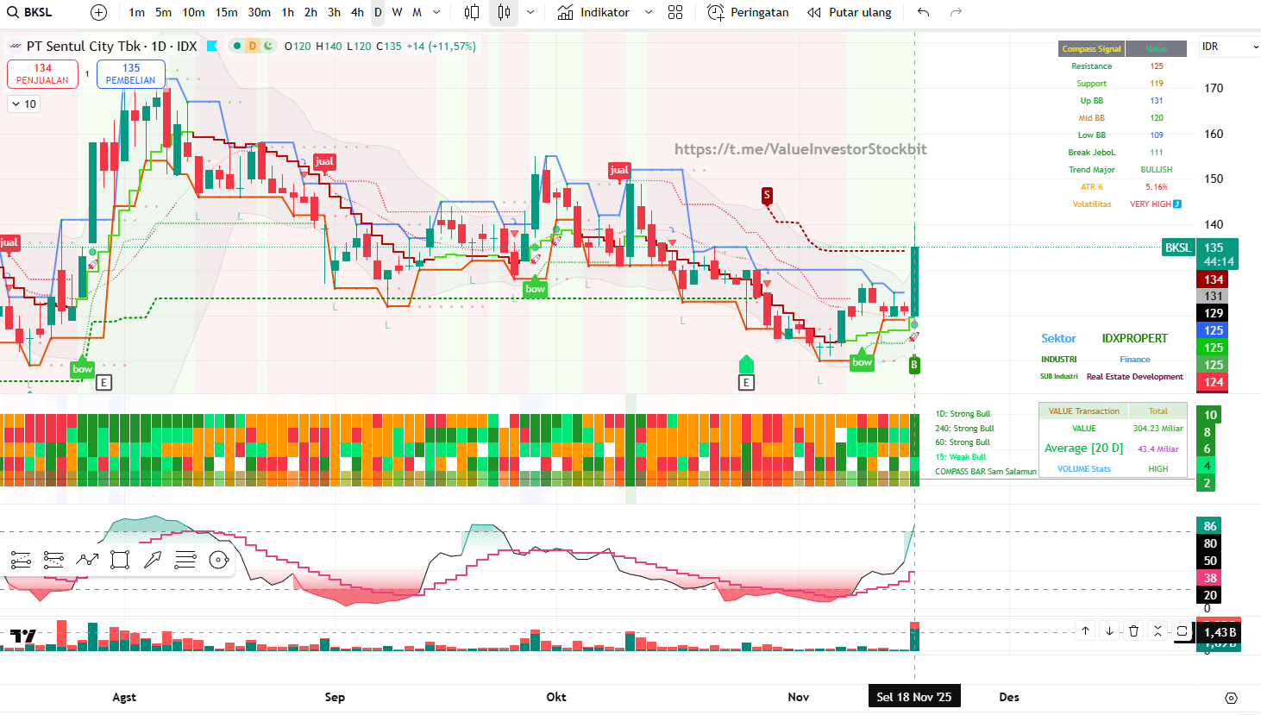Select the D daily timeframe
Screen dimensions: 1261x715
378,12
